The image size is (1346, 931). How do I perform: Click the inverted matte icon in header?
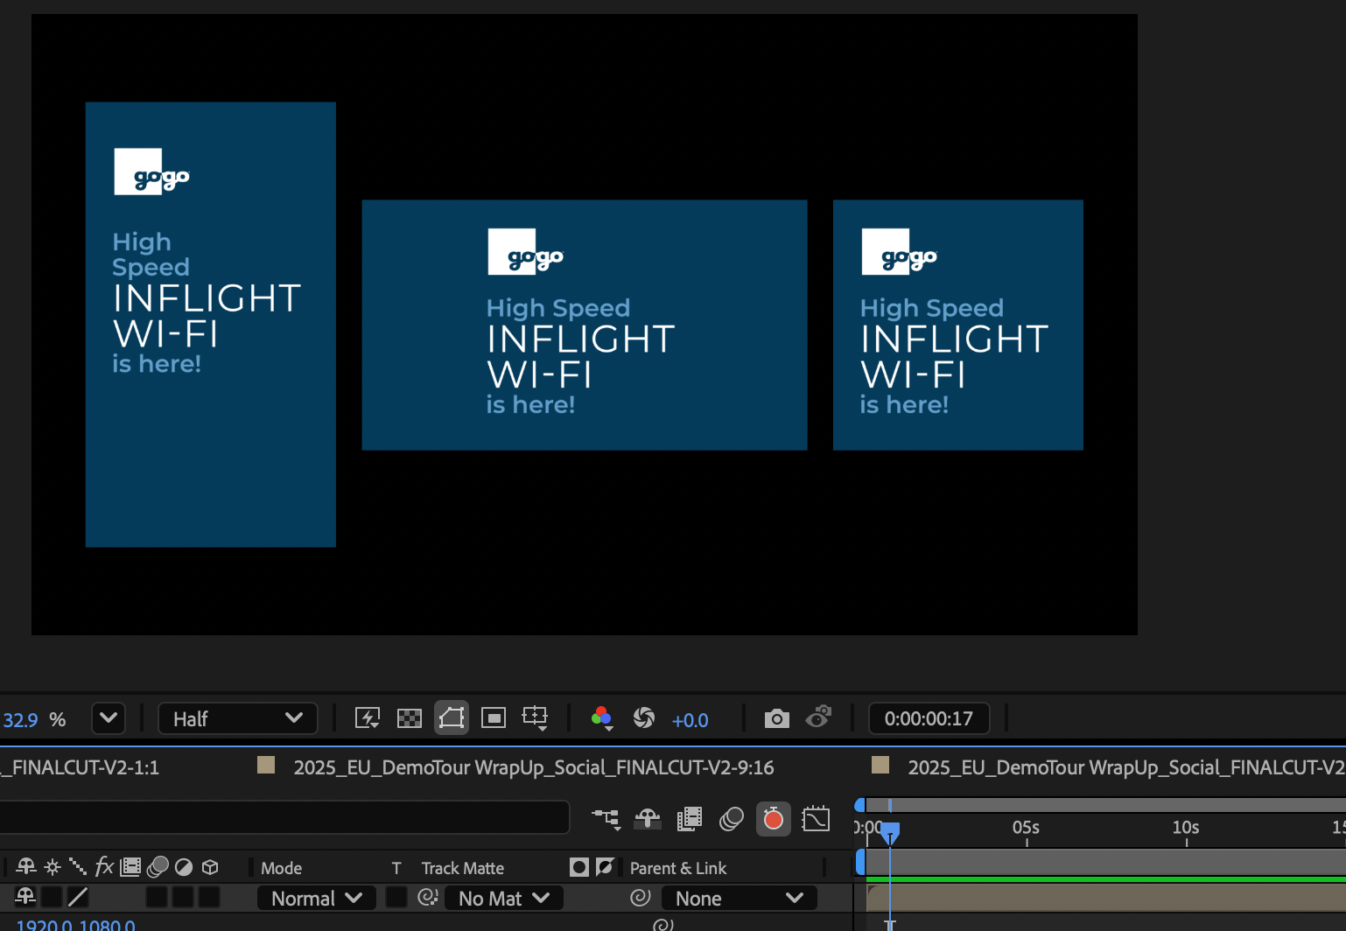click(x=605, y=867)
